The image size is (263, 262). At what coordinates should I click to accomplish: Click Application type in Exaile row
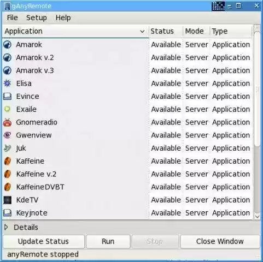[231, 109]
